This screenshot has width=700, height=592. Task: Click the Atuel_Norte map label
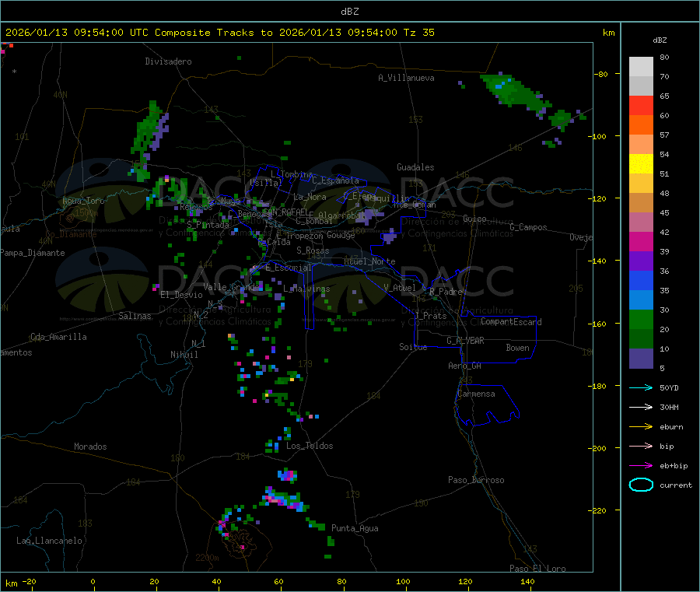coord(369,261)
